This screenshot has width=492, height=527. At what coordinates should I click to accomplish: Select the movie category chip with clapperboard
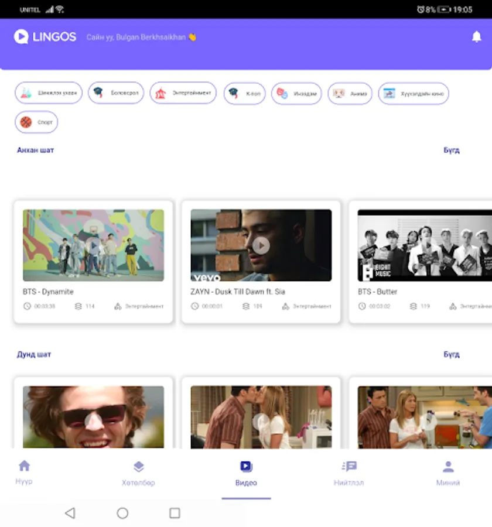click(414, 94)
